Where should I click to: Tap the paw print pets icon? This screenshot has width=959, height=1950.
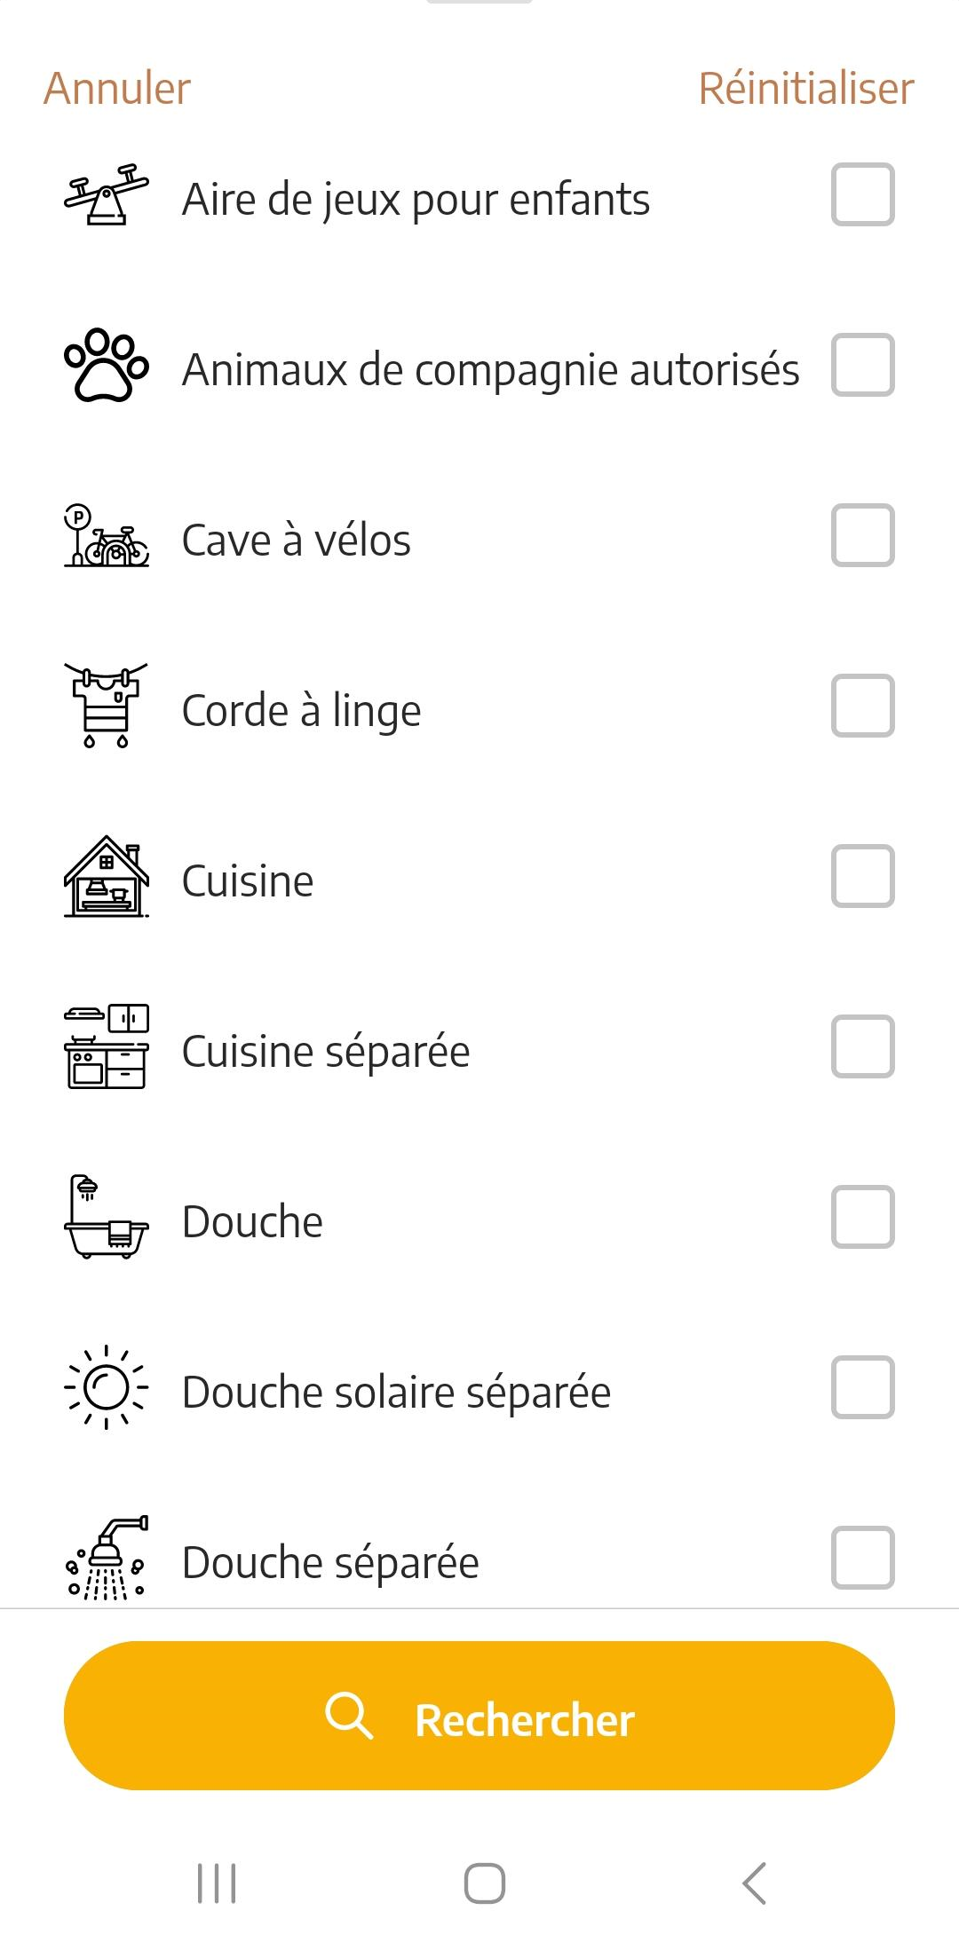[x=107, y=365]
